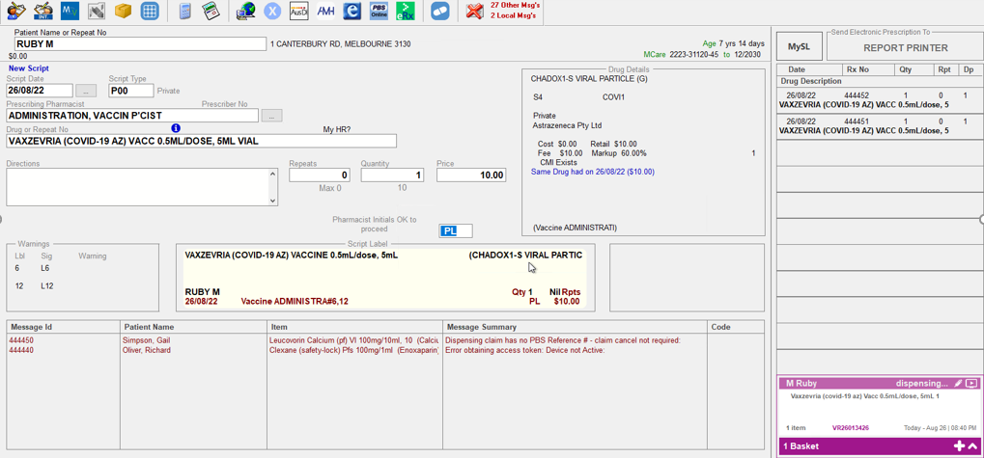Image resolution: width=984 pixels, height=458 pixels.
Task: Click the Rpt column header
Action: 944,69
